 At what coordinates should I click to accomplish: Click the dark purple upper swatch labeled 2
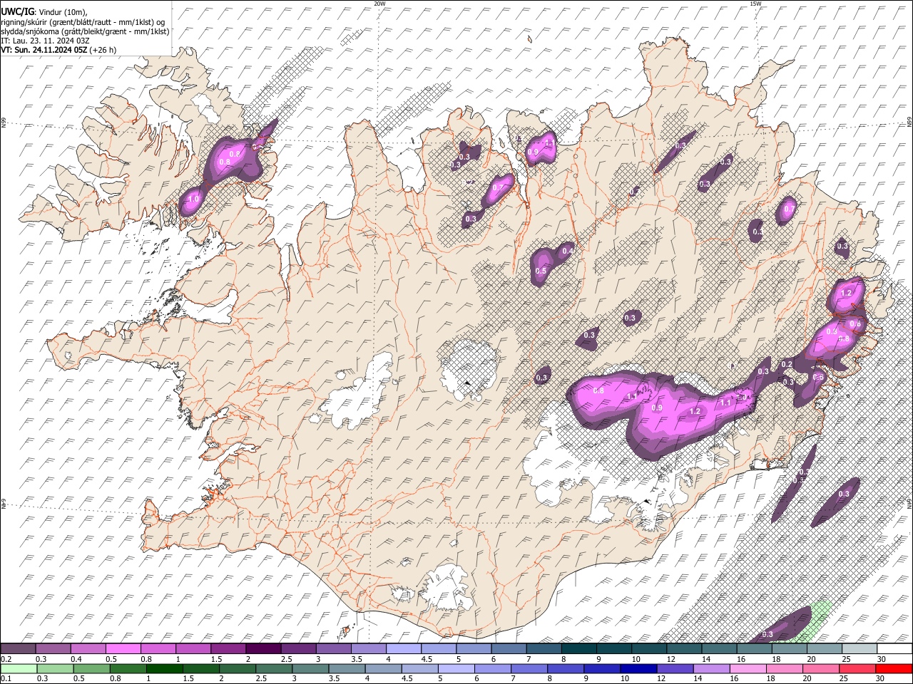pos(263,648)
